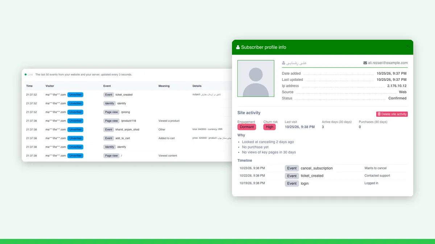Click the Unverified badge in the kharid_anjam_shod row
Viewport: 435px width, 244px height.
[75, 129]
